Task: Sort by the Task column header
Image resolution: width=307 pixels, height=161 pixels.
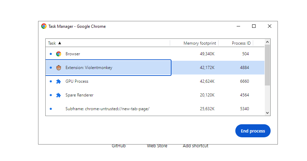Action: [x=108, y=43]
